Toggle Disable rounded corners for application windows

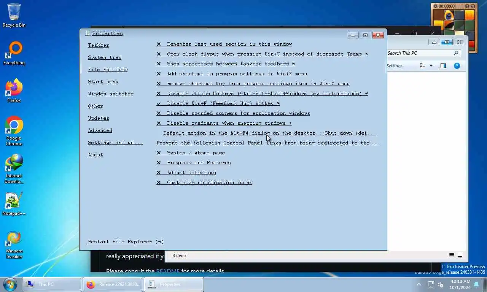[233, 113]
